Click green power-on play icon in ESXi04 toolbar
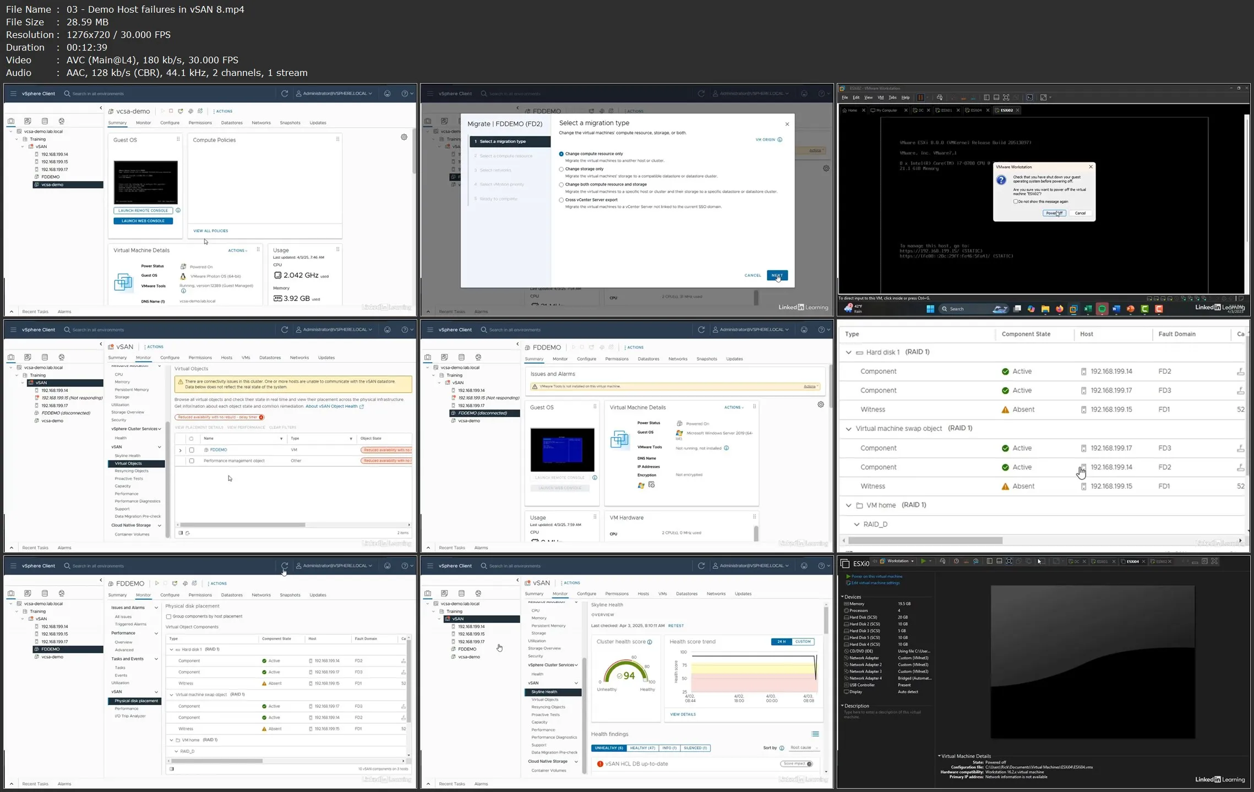The height and width of the screenshot is (792, 1254). point(923,561)
